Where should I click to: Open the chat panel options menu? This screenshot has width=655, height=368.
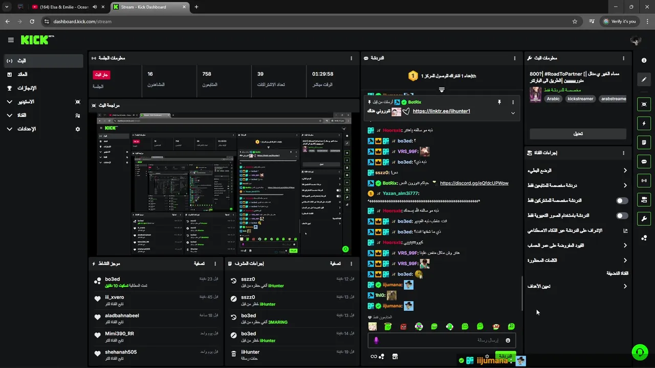tap(515, 58)
